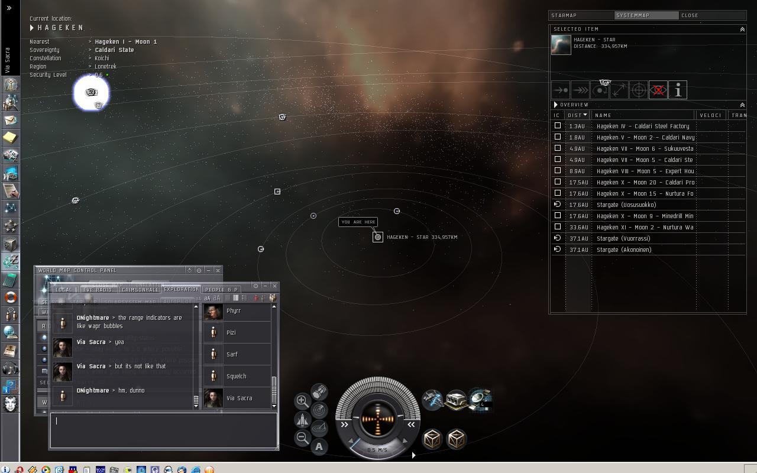Open the yellow Notepad sidebar icon

click(x=10, y=138)
